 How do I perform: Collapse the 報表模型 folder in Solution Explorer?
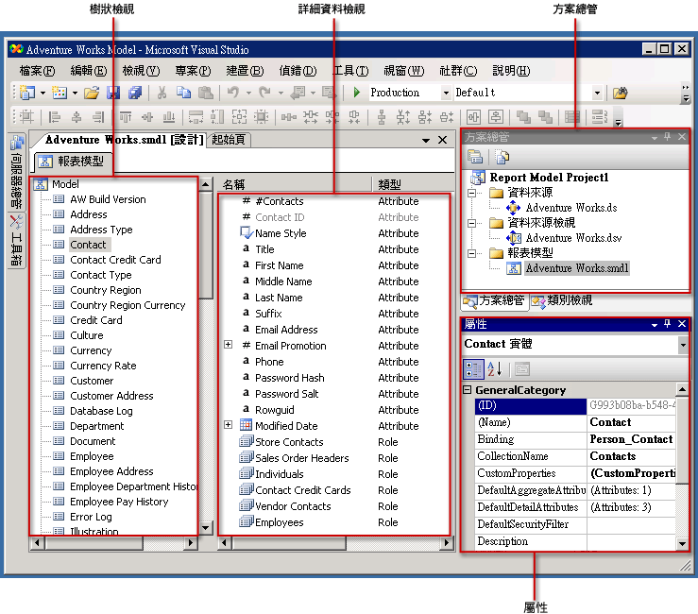470,253
